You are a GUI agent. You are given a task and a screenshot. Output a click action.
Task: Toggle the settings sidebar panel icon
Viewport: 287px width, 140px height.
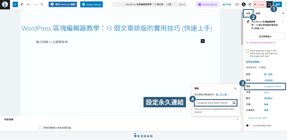click(269, 4)
